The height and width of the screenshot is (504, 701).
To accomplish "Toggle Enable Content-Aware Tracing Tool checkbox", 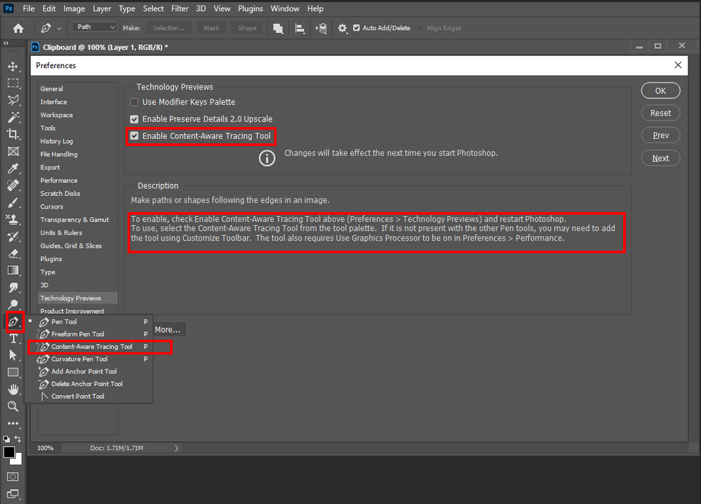I will tap(134, 136).
